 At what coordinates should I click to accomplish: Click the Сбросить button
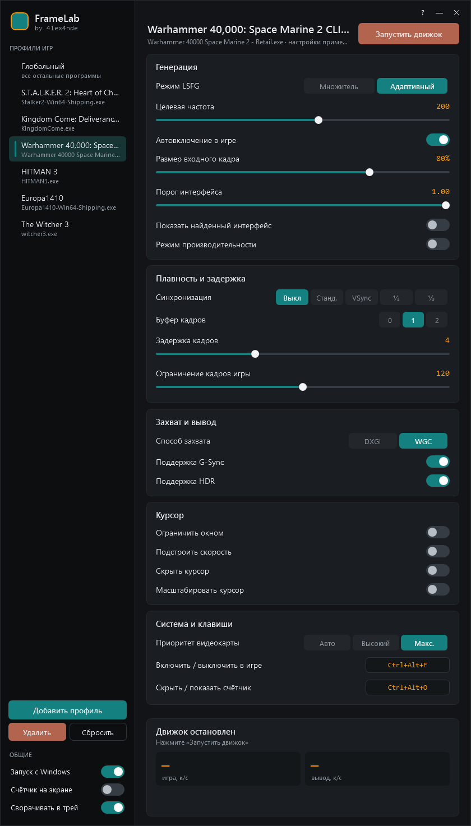pyautogui.click(x=98, y=732)
